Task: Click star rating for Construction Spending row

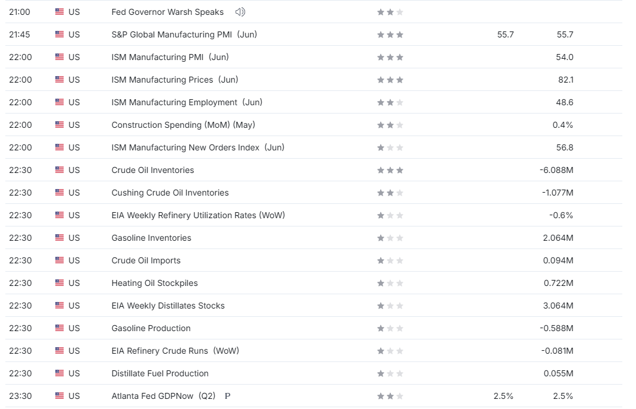Action: tap(390, 125)
